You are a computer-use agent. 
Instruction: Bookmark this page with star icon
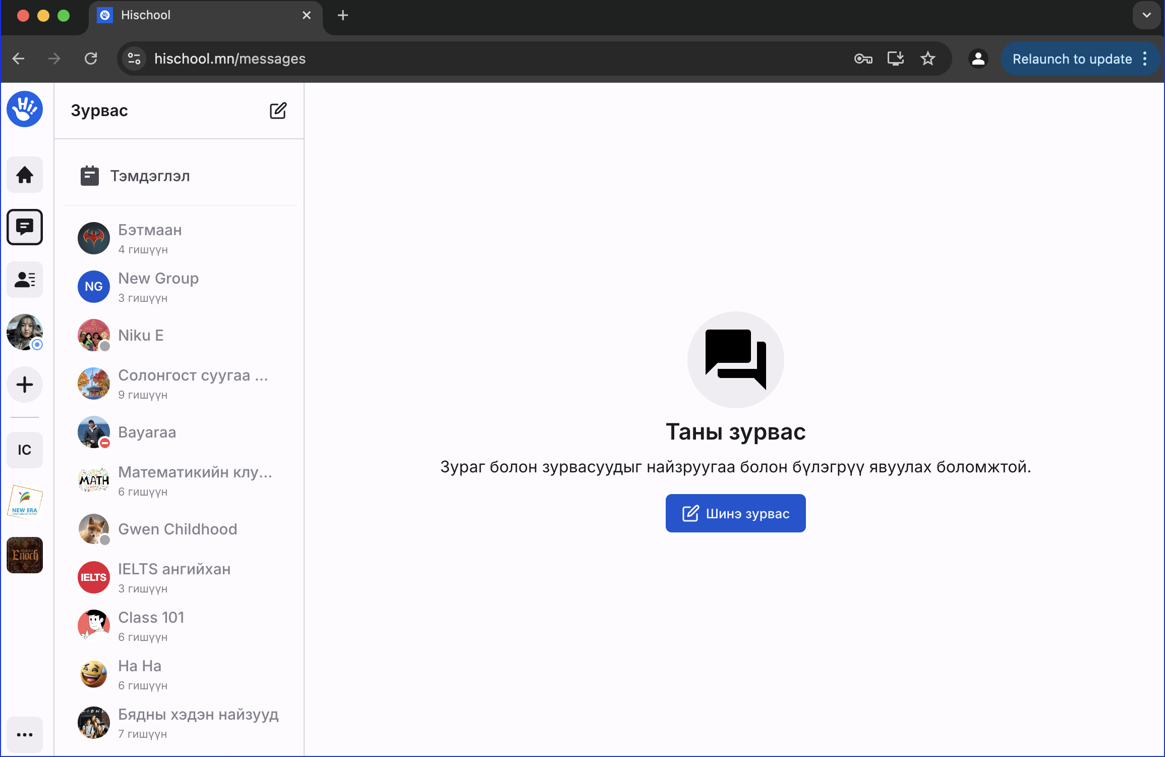pyautogui.click(x=927, y=59)
